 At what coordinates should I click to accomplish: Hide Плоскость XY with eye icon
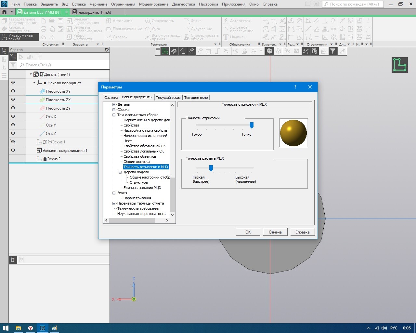pos(13,91)
